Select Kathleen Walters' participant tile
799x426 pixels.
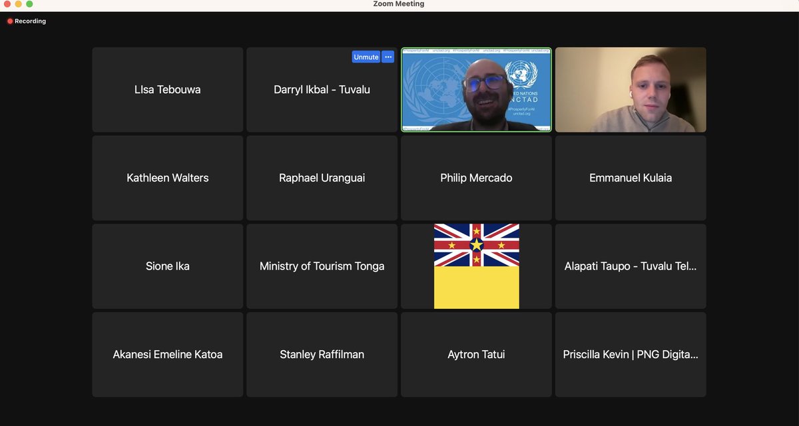(x=167, y=178)
